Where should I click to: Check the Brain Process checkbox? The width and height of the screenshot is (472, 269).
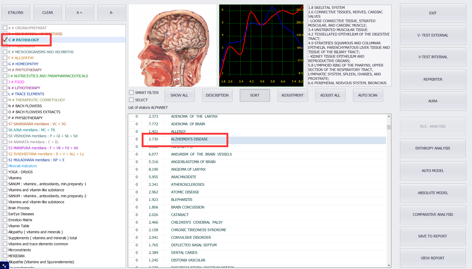pyautogui.click(x=5, y=208)
